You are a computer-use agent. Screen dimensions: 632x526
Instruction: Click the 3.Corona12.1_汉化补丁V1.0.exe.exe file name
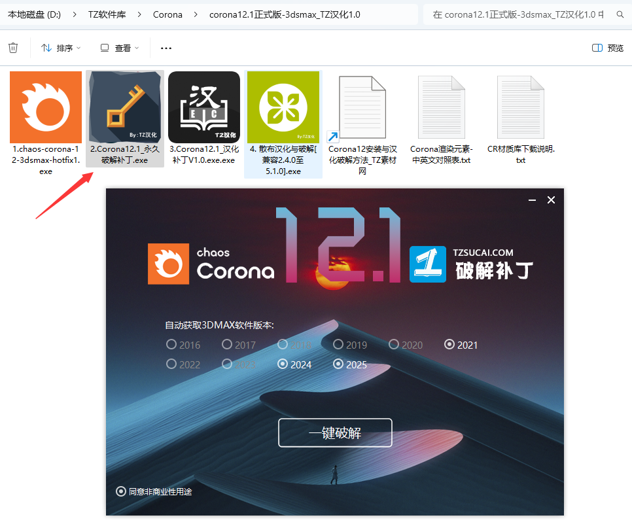tap(204, 154)
